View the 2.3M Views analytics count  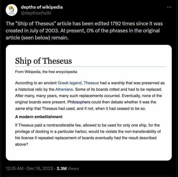click(x=68, y=168)
